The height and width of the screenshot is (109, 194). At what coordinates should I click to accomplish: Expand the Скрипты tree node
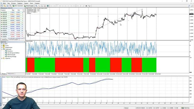pyautogui.click(x=2, y=58)
